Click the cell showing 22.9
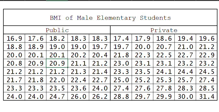219x112 pixels. point(206,55)
